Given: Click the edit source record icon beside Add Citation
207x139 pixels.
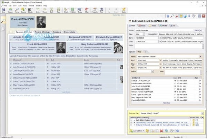Looking at the screenshot, I should 147,131.
